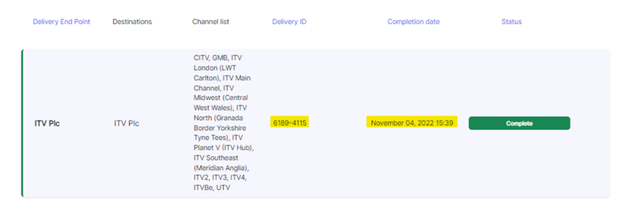The image size is (633, 217).
Task: Click the Destinations column header
Action: pyautogui.click(x=132, y=22)
